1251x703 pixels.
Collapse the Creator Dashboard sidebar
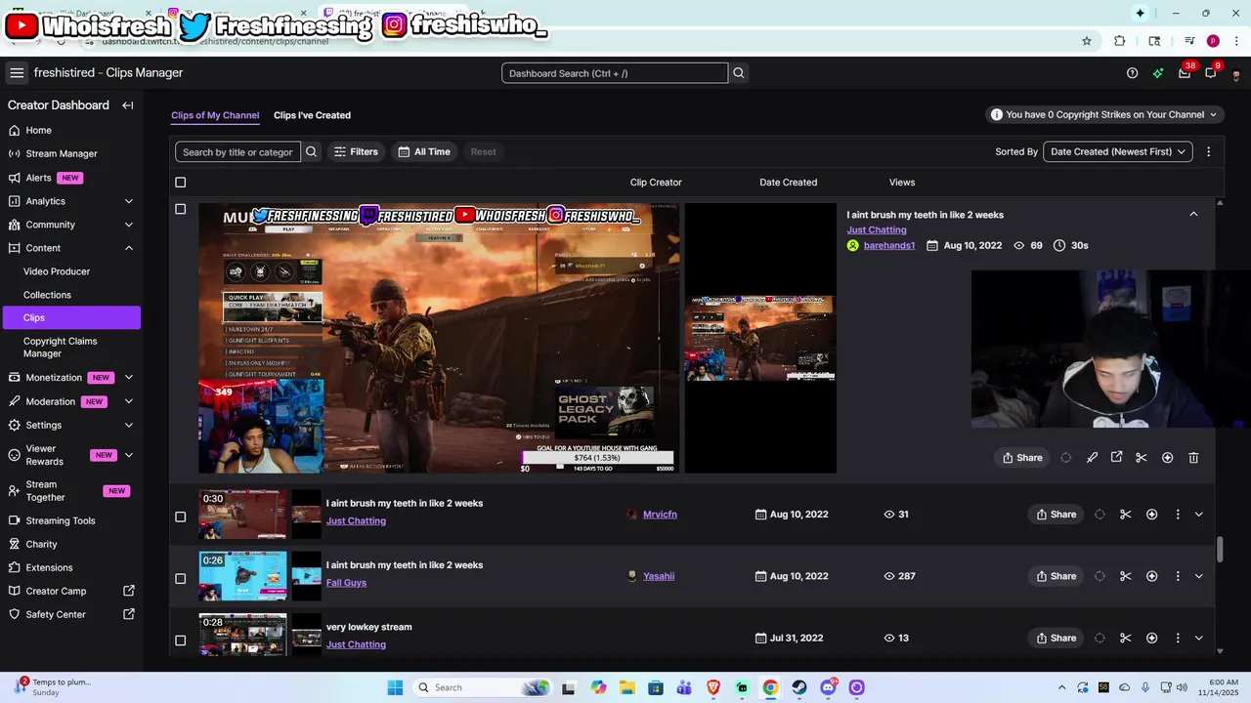[x=128, y=105]
